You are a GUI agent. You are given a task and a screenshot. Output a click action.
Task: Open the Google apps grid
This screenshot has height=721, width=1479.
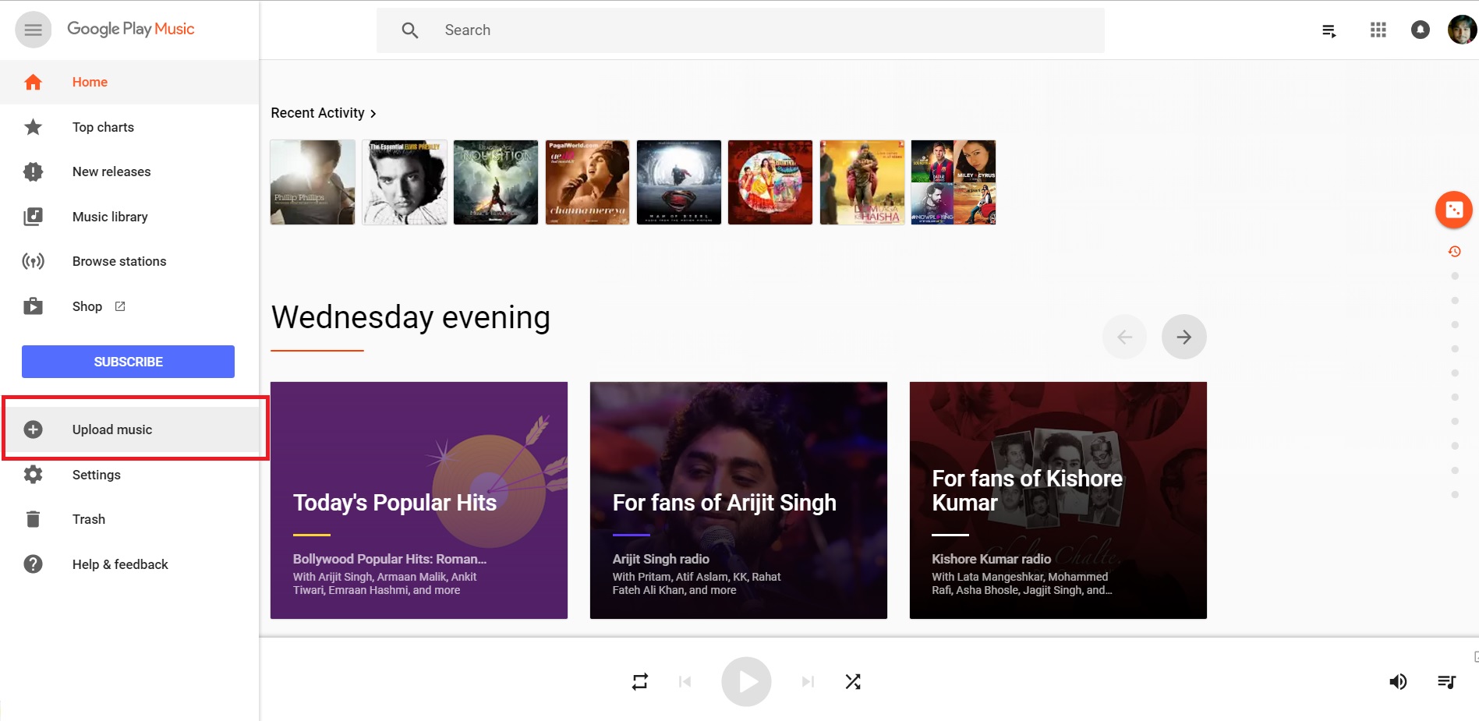tap(1378, 30)
